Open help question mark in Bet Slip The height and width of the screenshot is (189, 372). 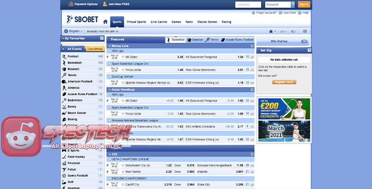(x=309, y=51)
